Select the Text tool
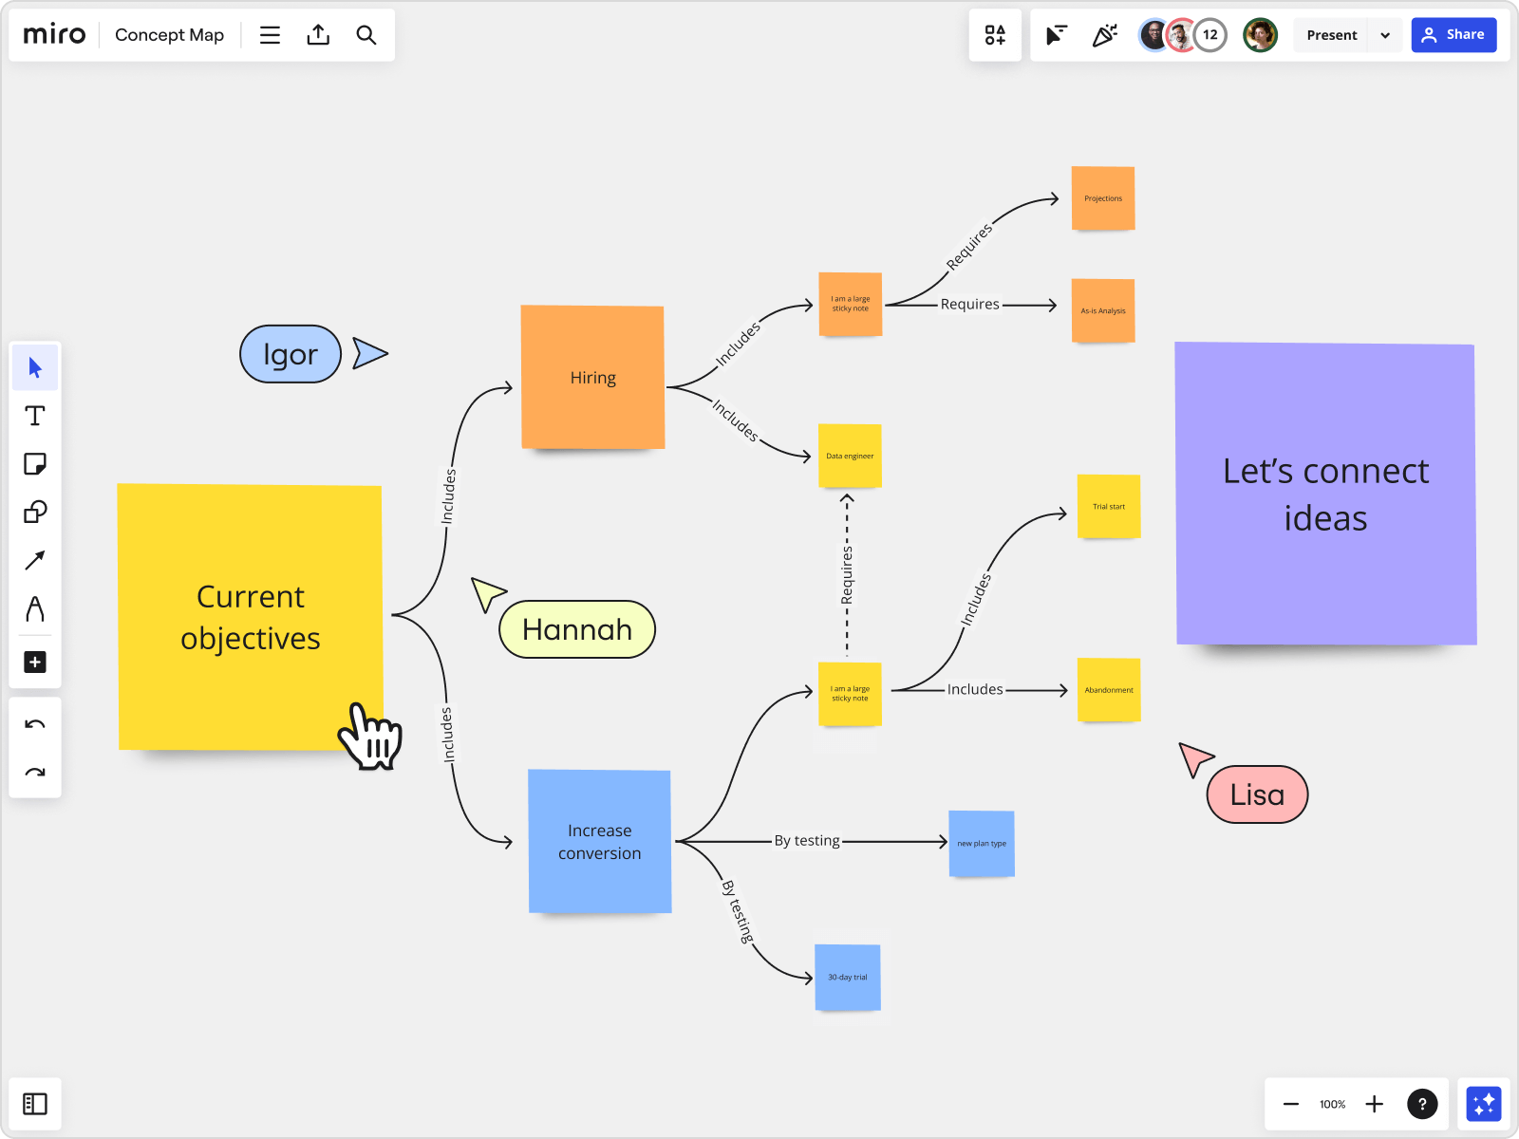Image resolution: width=1519 pixels, height=1139 pixels. (35, 415)
